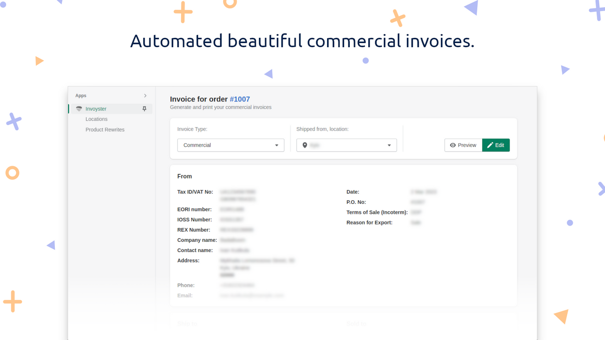The height and width of the screenshot is (340, 605).
Task: Click the chevron arrow beside Apps
Action: [x=145, y=95]
